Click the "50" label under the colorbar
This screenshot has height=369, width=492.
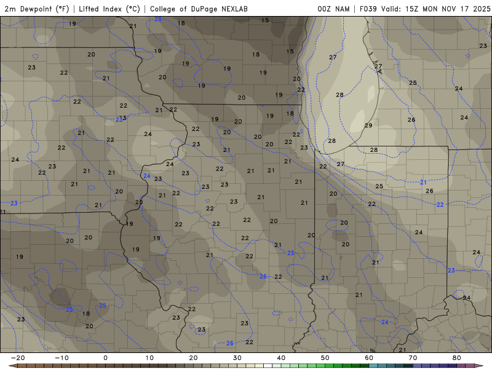(x=325, y=358)
